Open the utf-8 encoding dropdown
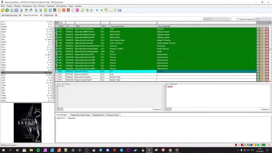 click(263, 19)
